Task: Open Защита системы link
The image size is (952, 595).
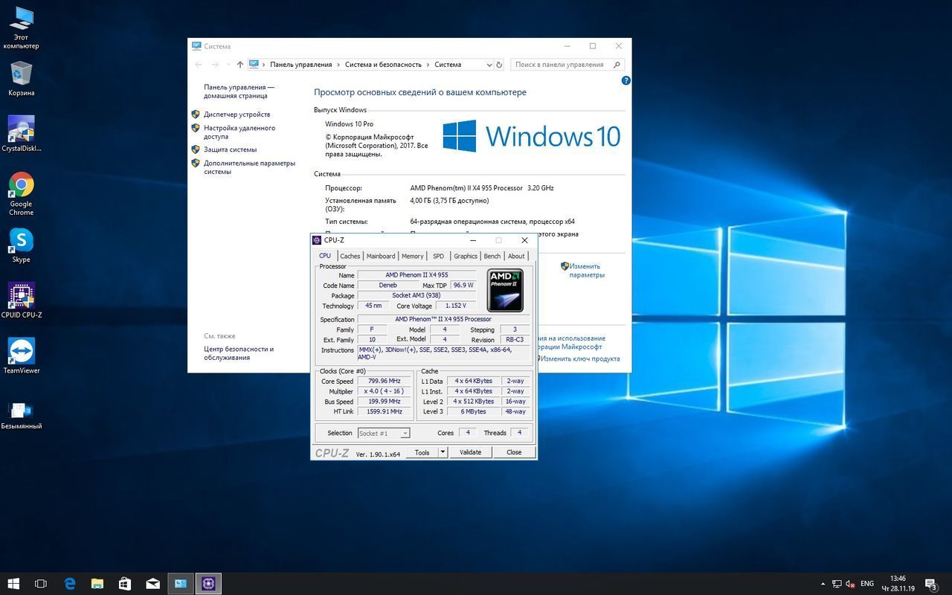Action: click(230, 149)
